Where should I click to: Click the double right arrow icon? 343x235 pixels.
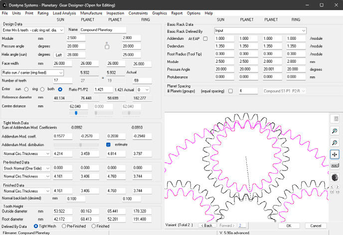[338, 192]
